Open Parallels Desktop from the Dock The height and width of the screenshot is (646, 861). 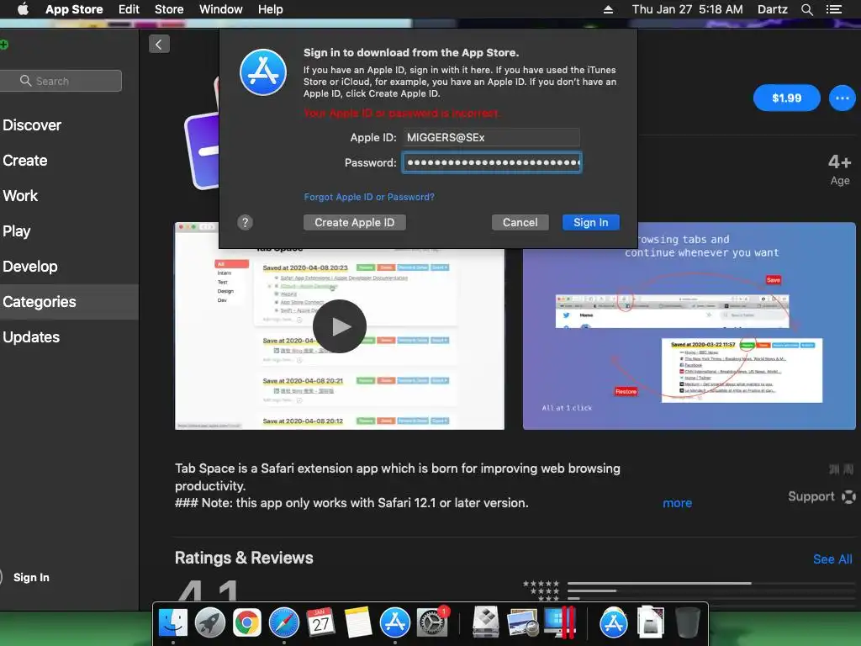[x=559, y=623]
